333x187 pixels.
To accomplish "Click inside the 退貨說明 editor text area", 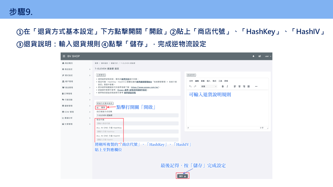I will (228, 108).
